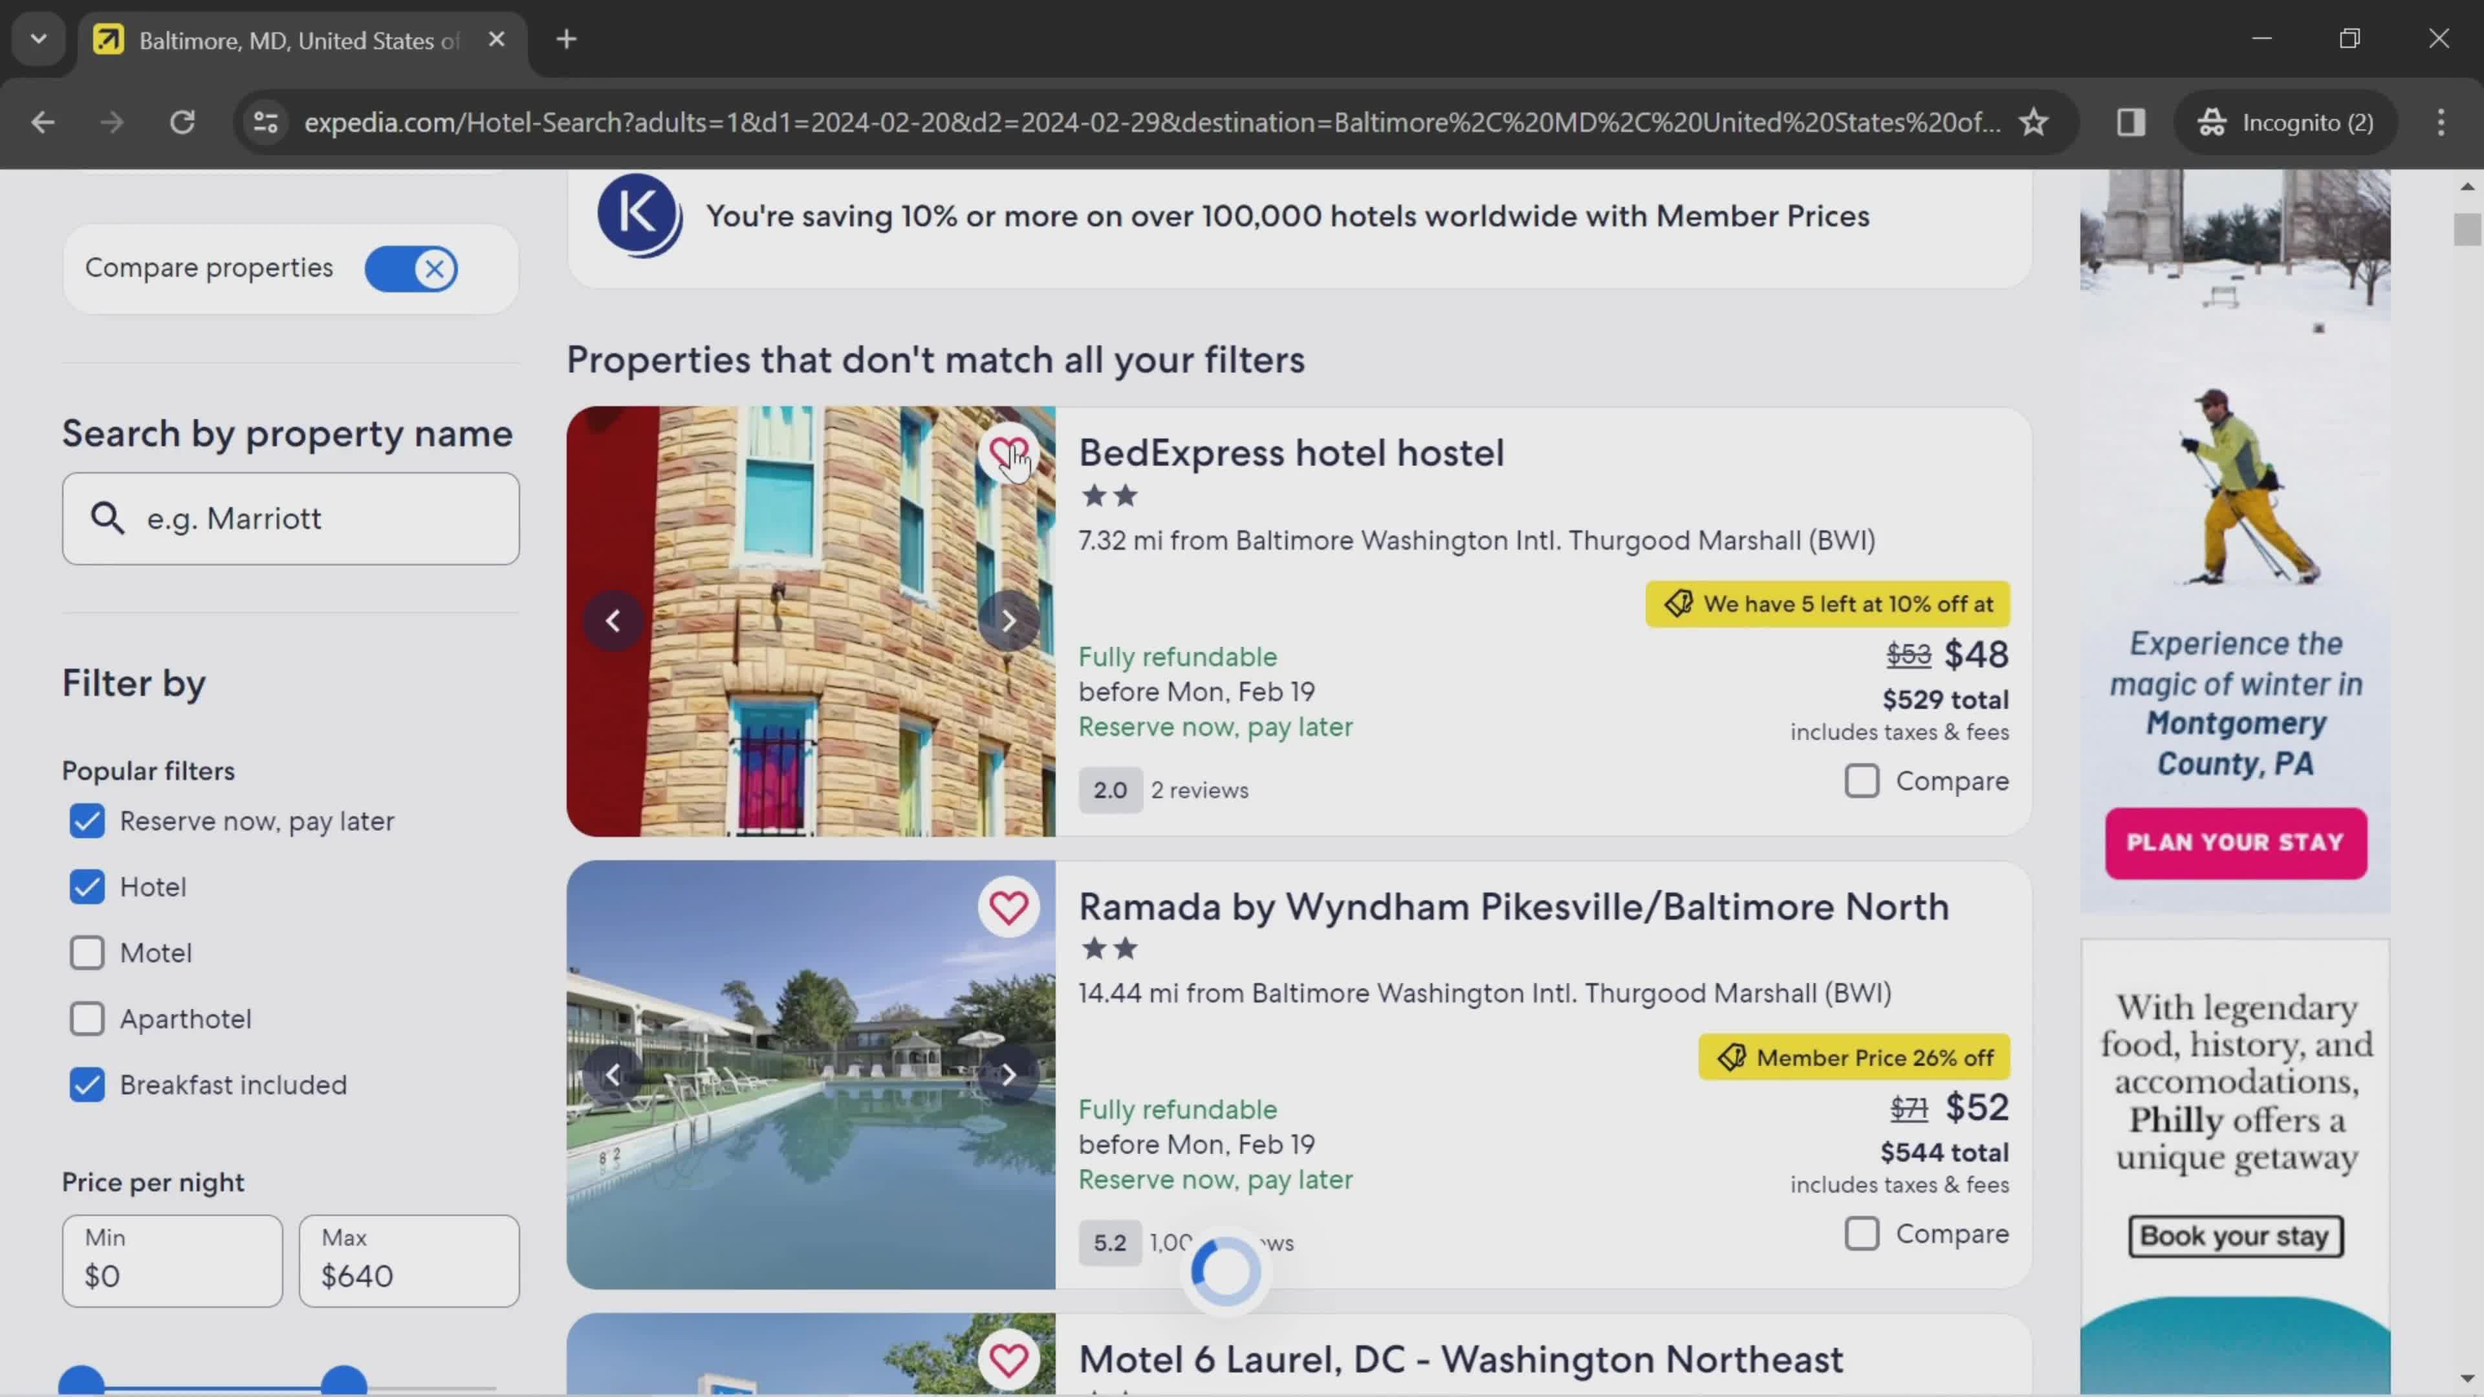The width and height of the screenshot is (2484, 1397).
Task: Open BedExpress hotel hostel listing title
Action: pyautogui.click(x=1291, y=453)
